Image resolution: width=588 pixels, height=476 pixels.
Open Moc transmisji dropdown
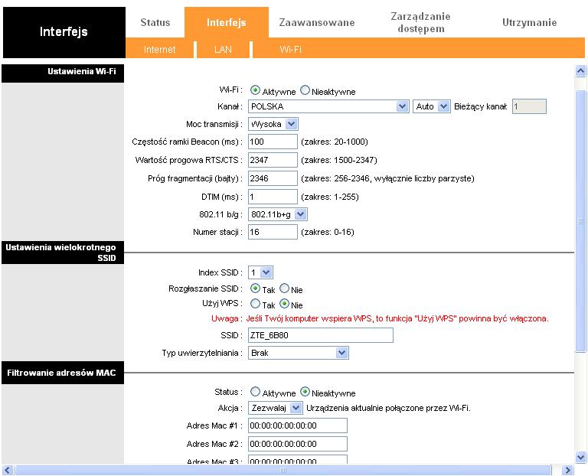273,124
